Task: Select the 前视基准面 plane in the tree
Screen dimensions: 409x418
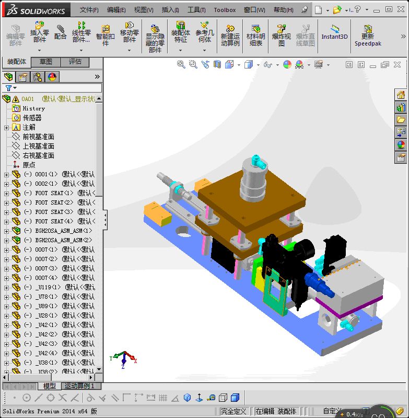Action: tap(38, 137)
